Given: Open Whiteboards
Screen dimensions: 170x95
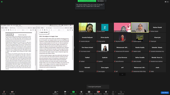Looking at the screenshot, I should tap(121, 92).
